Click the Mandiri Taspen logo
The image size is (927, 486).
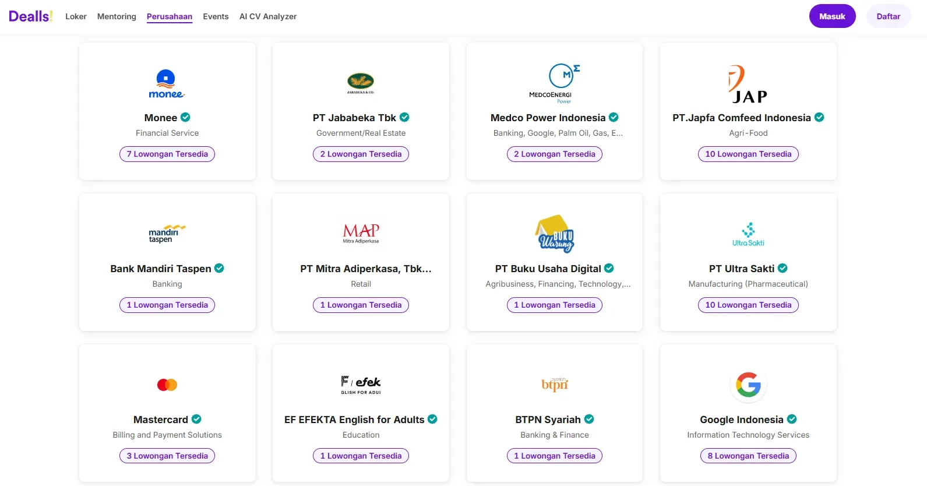[167, 234]
